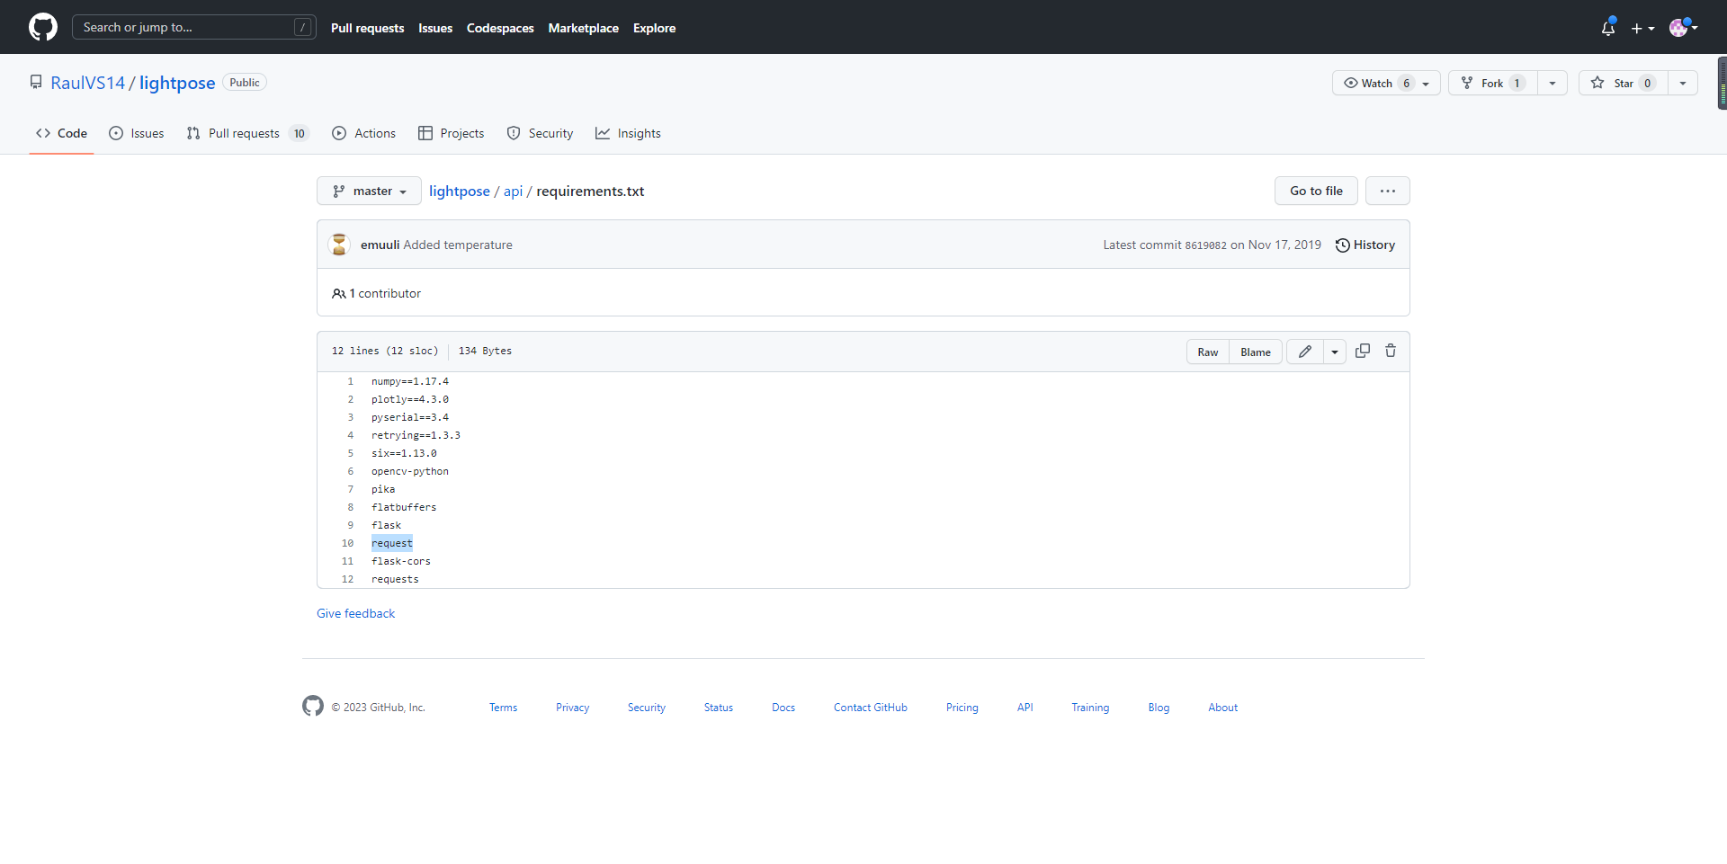Click the repository icon beside RaulVS14
This screenshot has height=864, width=1727.
tap(36, 82)
